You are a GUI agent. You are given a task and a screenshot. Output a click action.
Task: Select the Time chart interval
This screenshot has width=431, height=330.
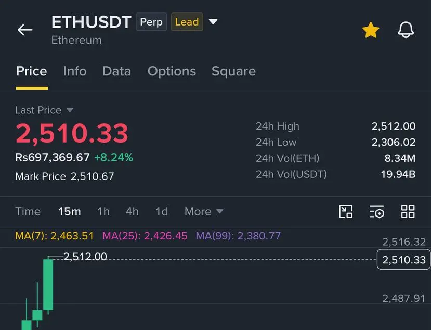pos(28,212)
